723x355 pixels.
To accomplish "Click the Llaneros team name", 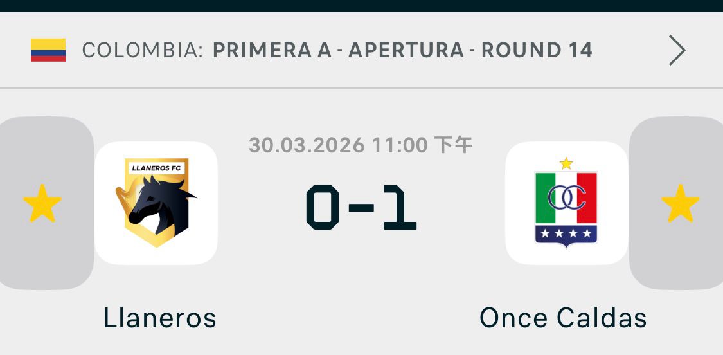I will click(160, 318).
